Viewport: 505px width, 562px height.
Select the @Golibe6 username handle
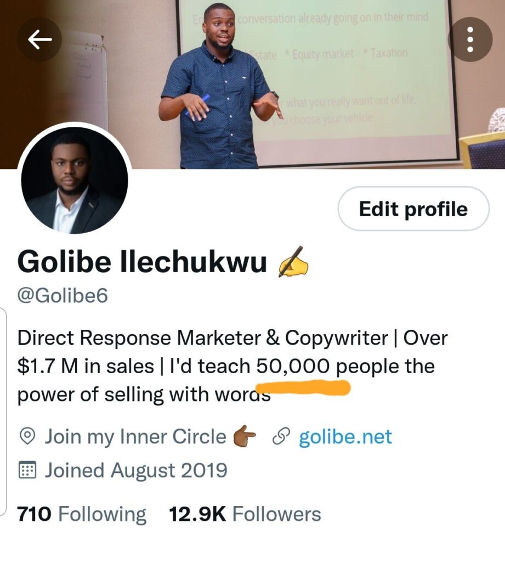pyautogui.click(x=63, y=296)
